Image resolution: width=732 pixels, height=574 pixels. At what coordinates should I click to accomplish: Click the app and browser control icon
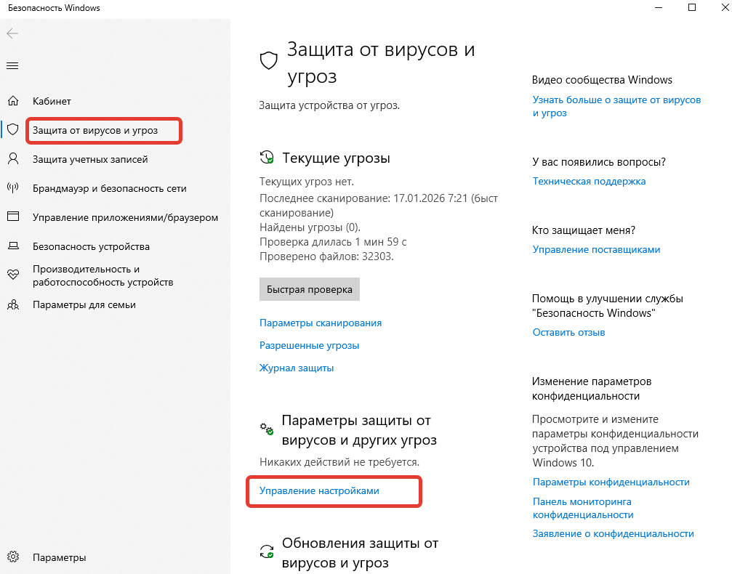12,217
